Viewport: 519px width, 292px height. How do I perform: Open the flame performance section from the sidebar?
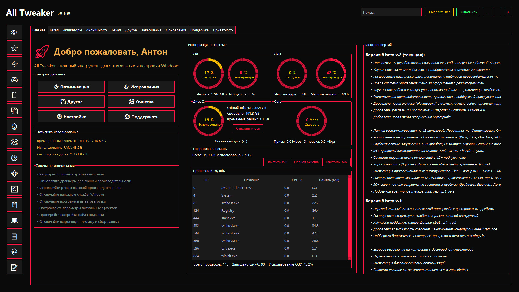click(x=14, y=126)
